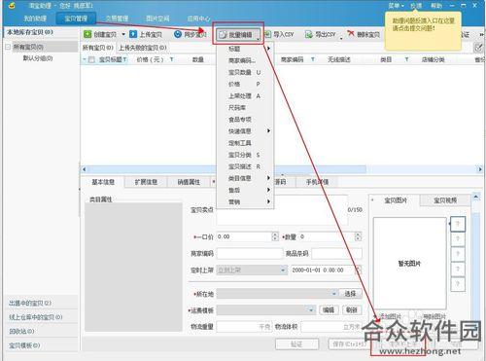Open the 上传失败的宝贝(0) list tab
The width and height of the screenshot is (486, 361).
click(x=143, y=48)
